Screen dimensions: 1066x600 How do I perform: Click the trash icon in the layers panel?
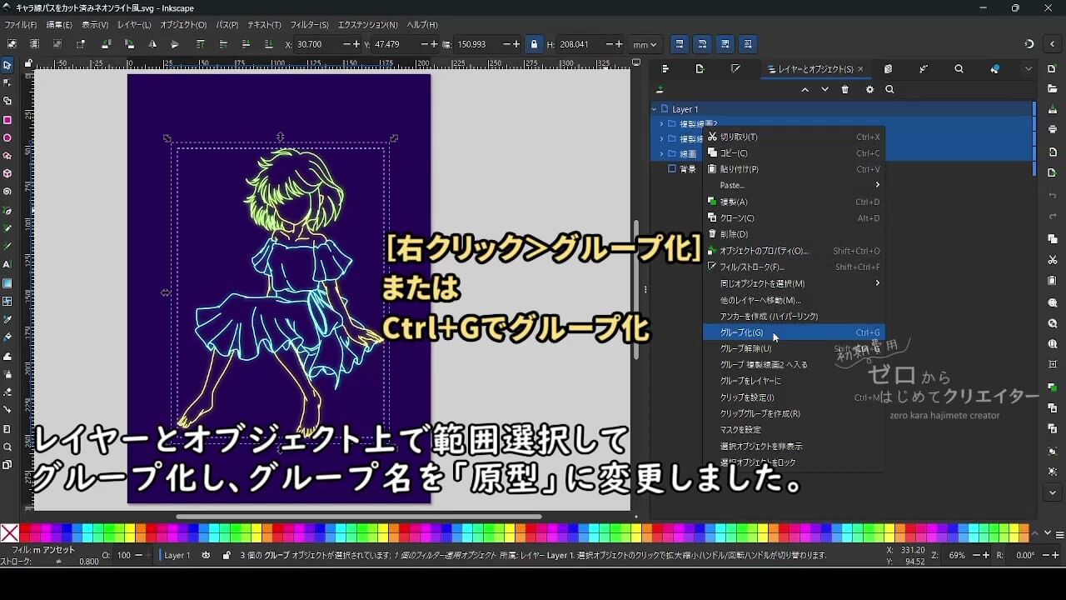[845, 90]
